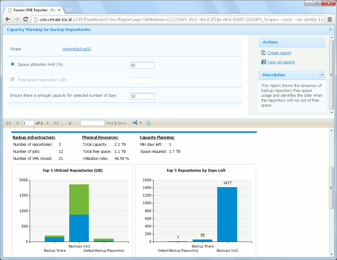Click the Find text search box
The height and width of the screenshot is (260, 337).
93,123
